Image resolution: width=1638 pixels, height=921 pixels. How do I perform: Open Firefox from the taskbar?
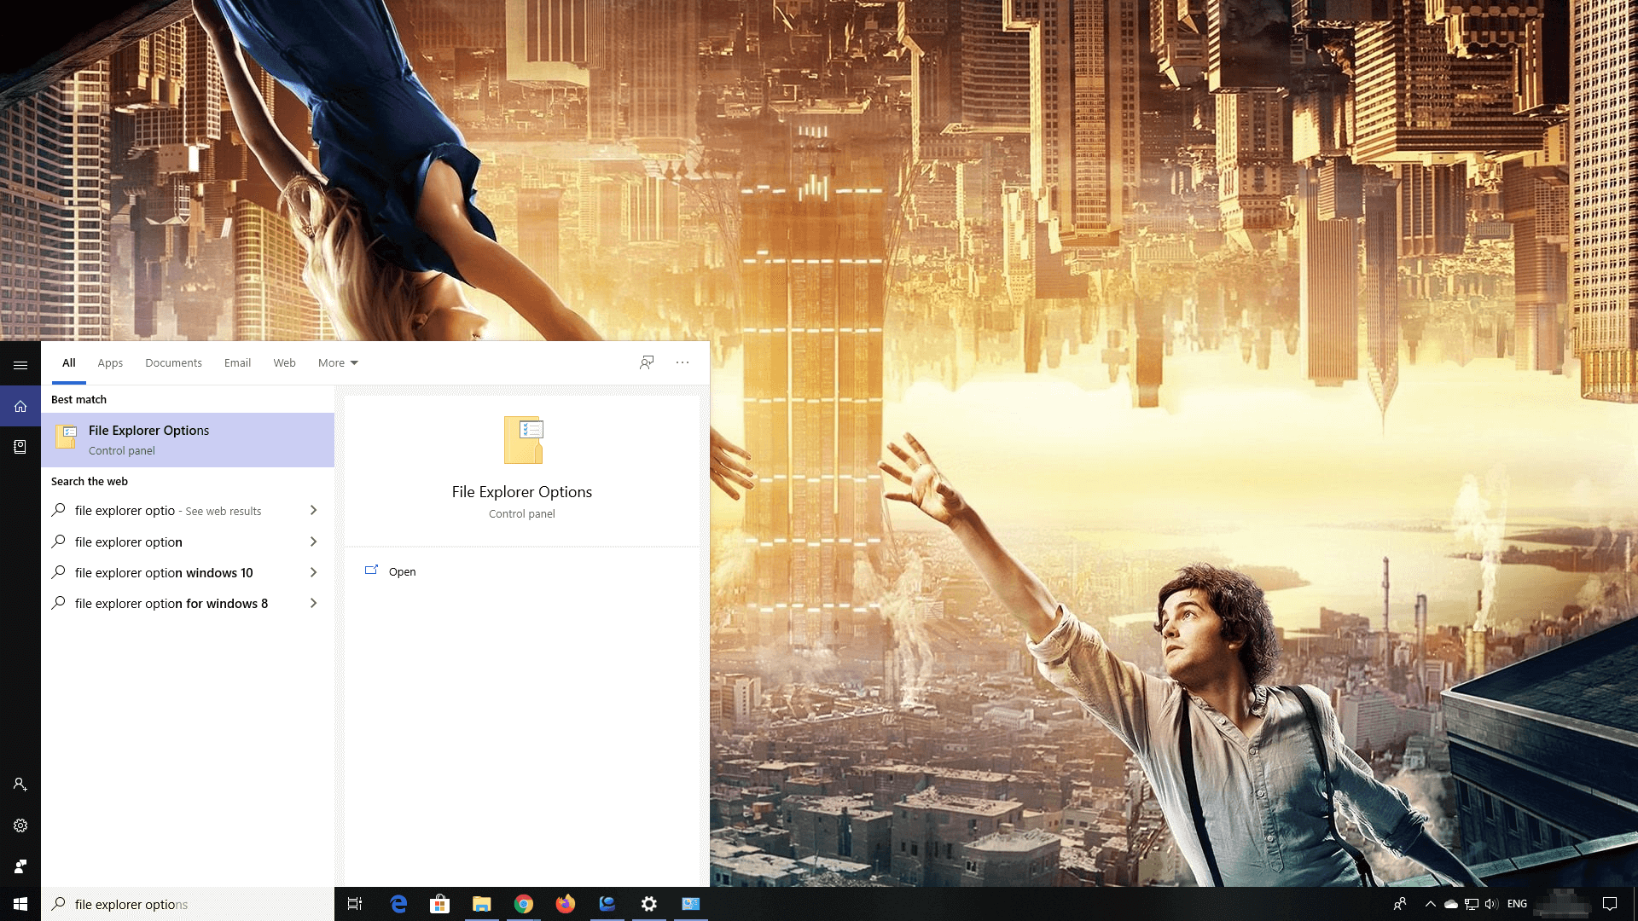coord(565,904)
